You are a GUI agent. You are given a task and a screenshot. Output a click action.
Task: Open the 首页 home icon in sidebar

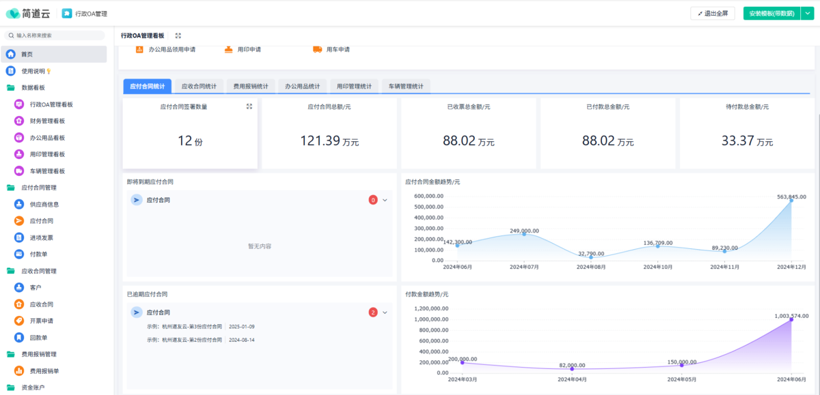[11, 55]
